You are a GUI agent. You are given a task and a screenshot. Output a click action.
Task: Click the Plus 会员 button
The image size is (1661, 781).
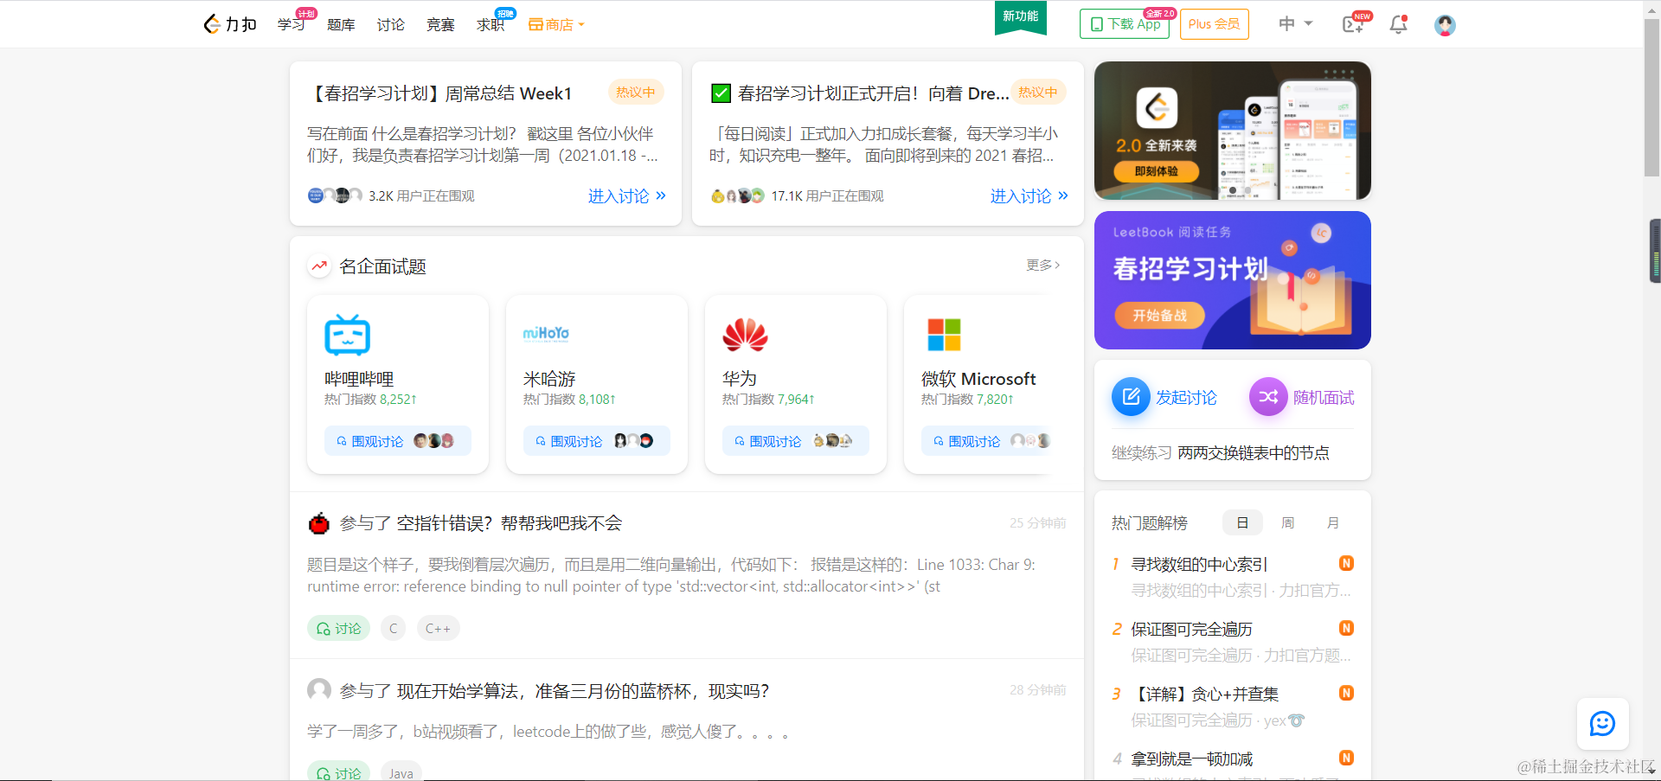click(x=1214, y=24)
